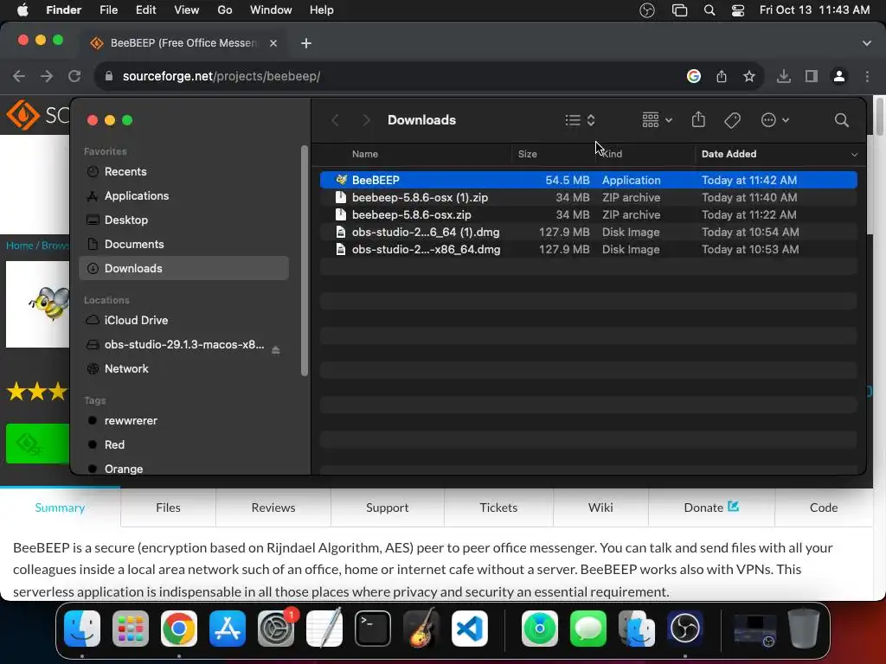Open the Edit menu
The width and height of the screenshot is (886, 664).
145,10
